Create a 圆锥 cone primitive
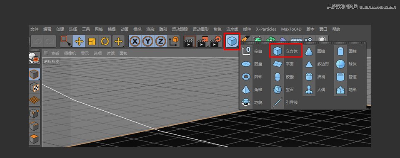This screenshot has width=400, height=158. 315,51
